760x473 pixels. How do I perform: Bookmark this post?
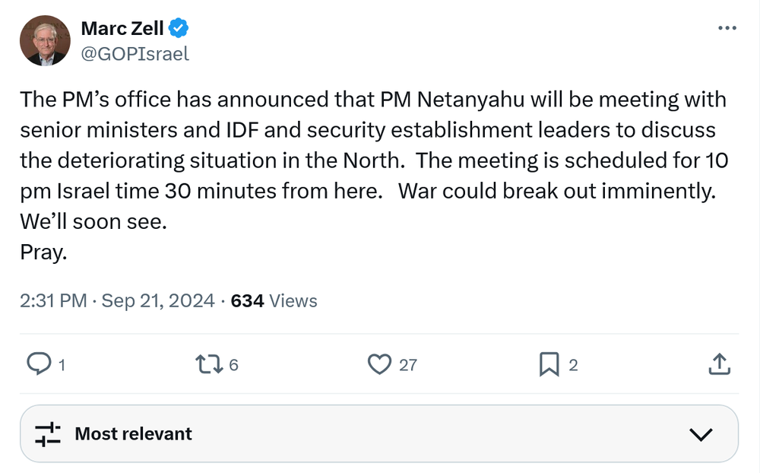pyautogui.click(x=549, y=364)
